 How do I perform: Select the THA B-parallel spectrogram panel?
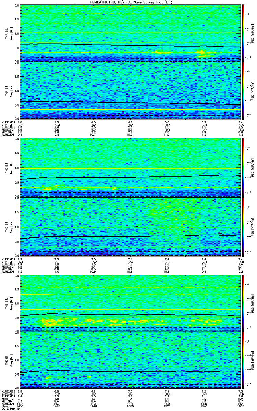click(x=130, y=90)
